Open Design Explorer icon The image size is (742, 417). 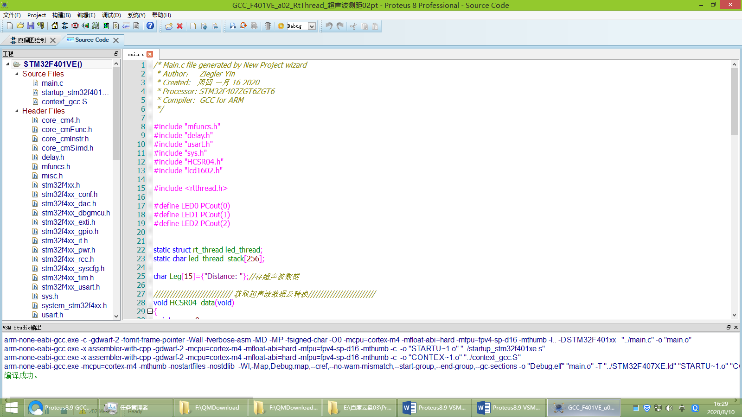[x=106, y=26]
